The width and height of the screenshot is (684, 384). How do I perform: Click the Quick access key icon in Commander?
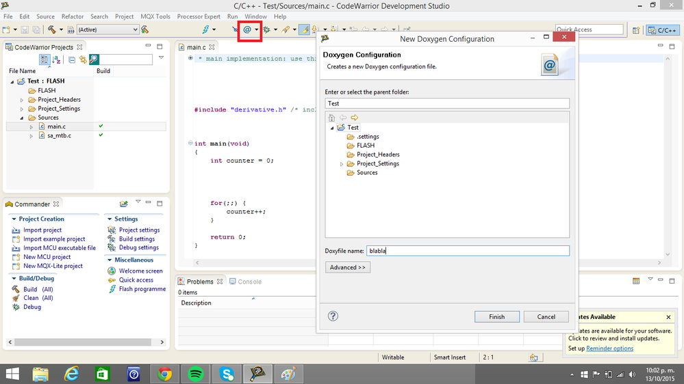[x=112, y=280]
